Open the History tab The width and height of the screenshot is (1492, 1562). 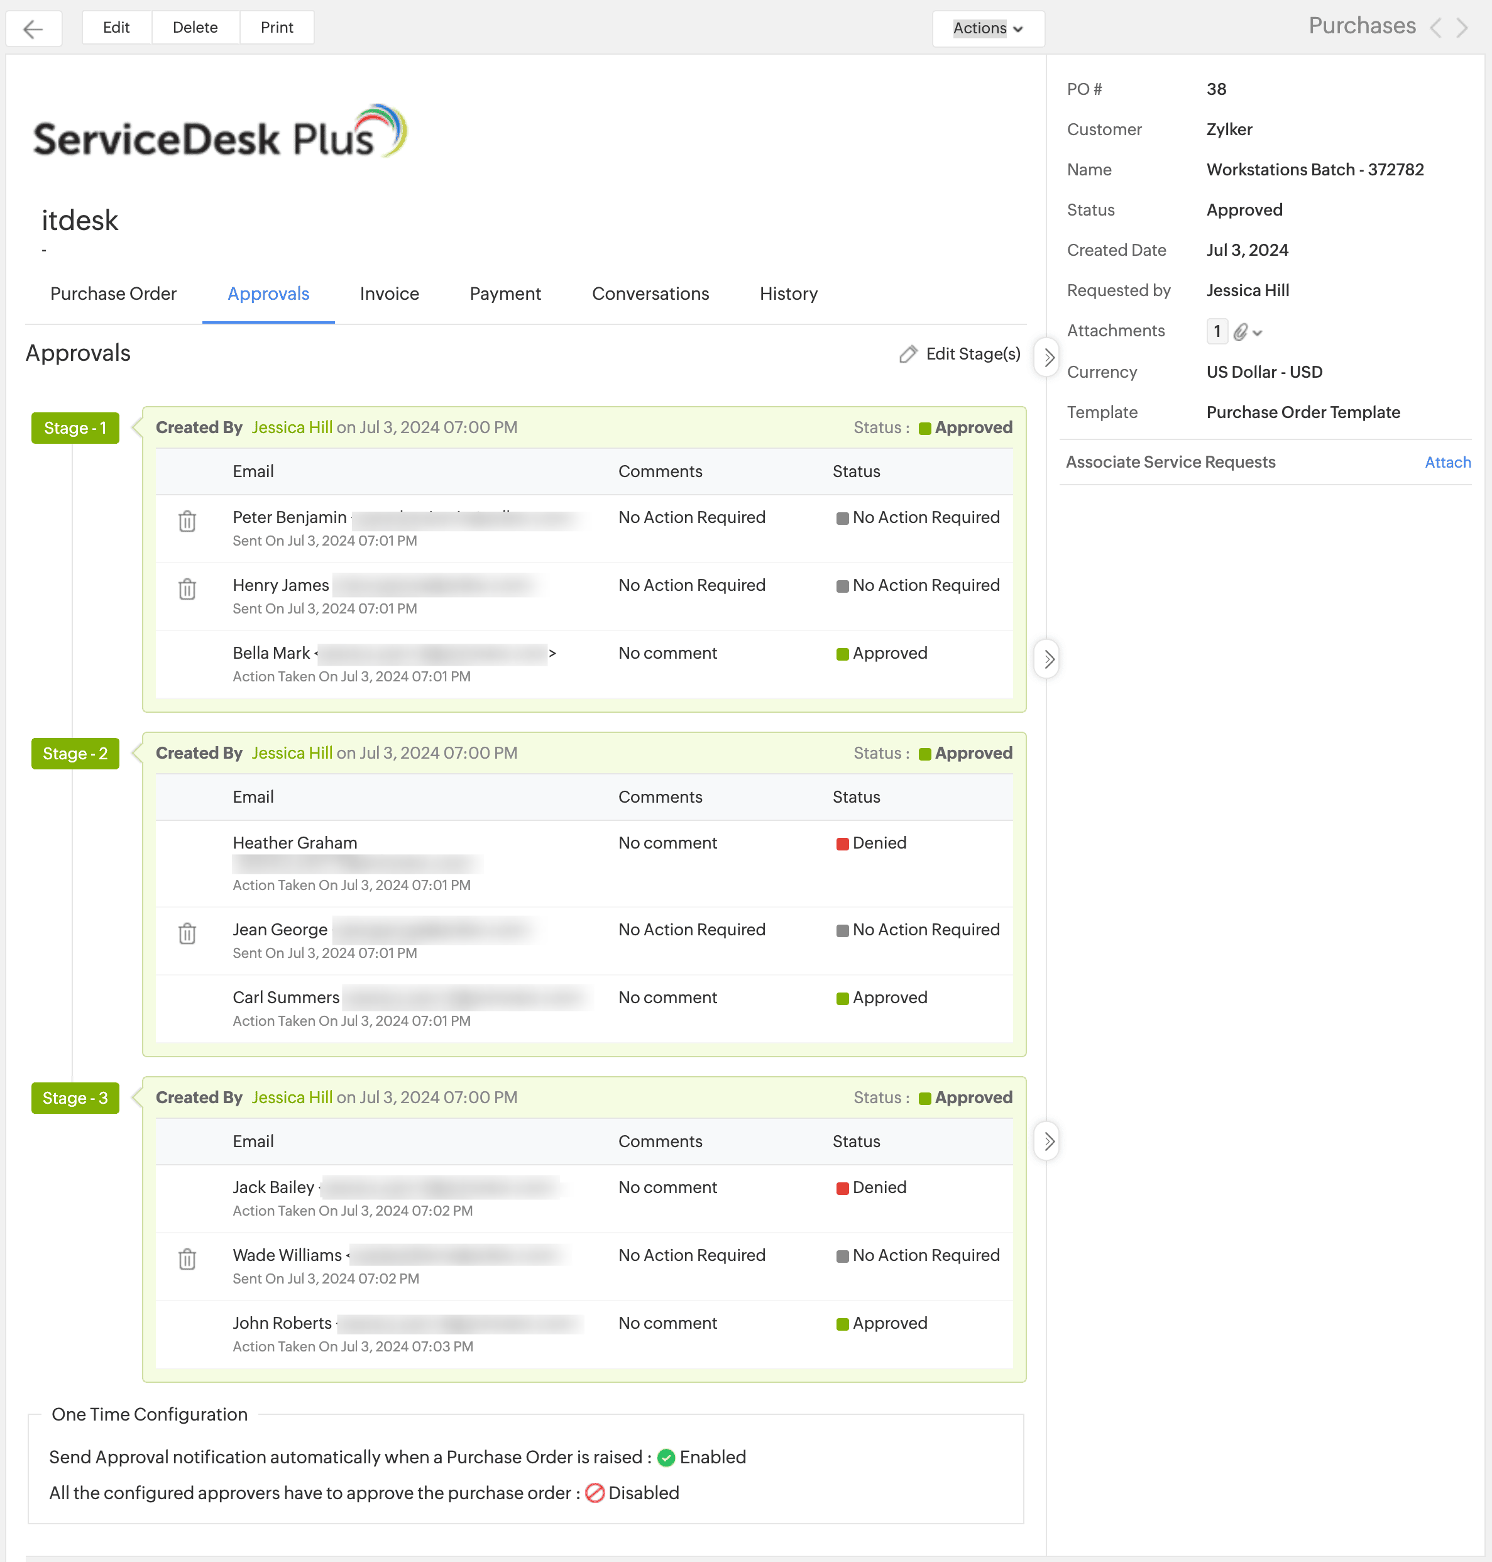pos(787,294)
